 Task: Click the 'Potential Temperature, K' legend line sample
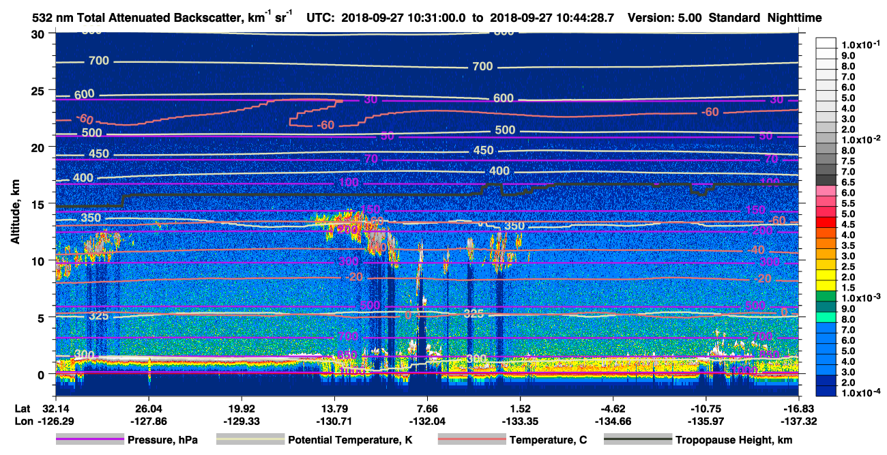[x=250, y=440]
